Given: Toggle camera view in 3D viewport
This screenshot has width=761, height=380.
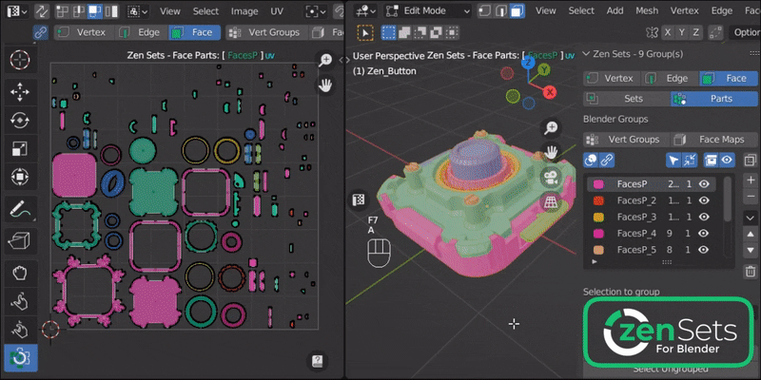Looking at the screenshot, I should click(551, 178).
